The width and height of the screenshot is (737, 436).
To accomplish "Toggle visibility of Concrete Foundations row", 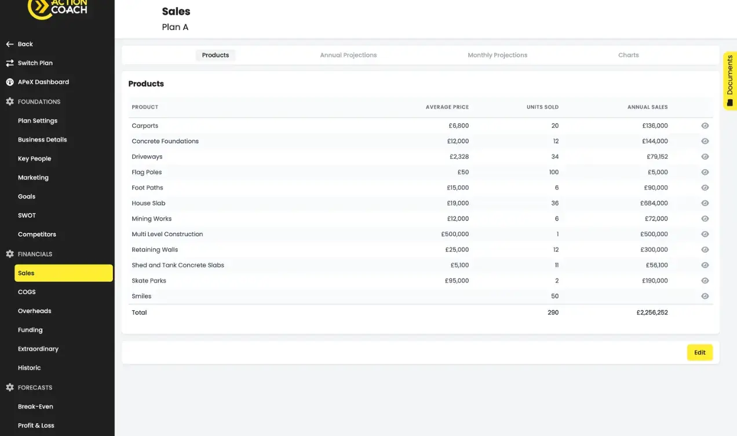I will [705, 141].
